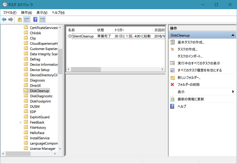Click the 実行中のすべてのタスクの表示 icon

pos(172,63)
